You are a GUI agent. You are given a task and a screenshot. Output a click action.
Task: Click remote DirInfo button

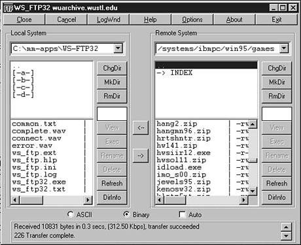[277, 197]
